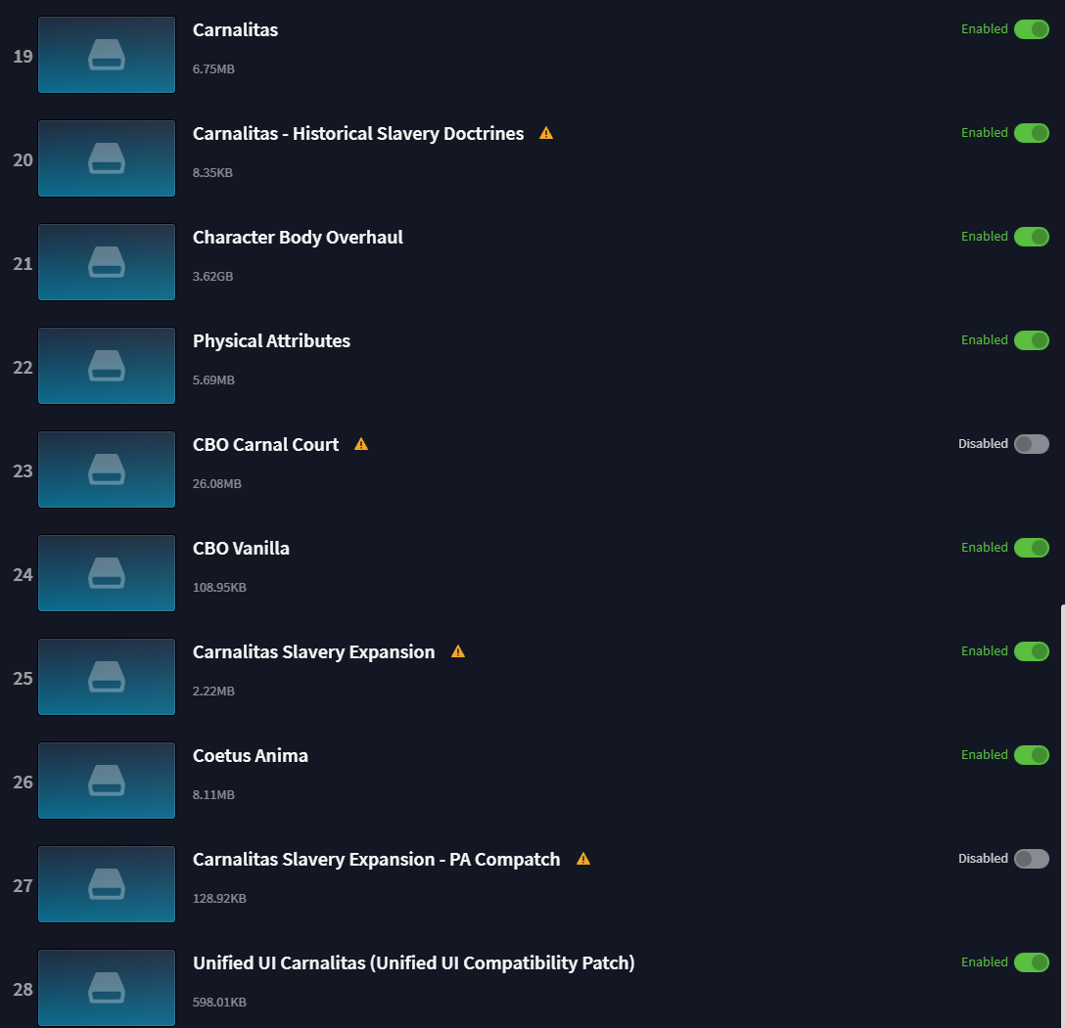Click thumbnail for mod number 25
The image size is (1065, 1028).
[x=107, y=677]
